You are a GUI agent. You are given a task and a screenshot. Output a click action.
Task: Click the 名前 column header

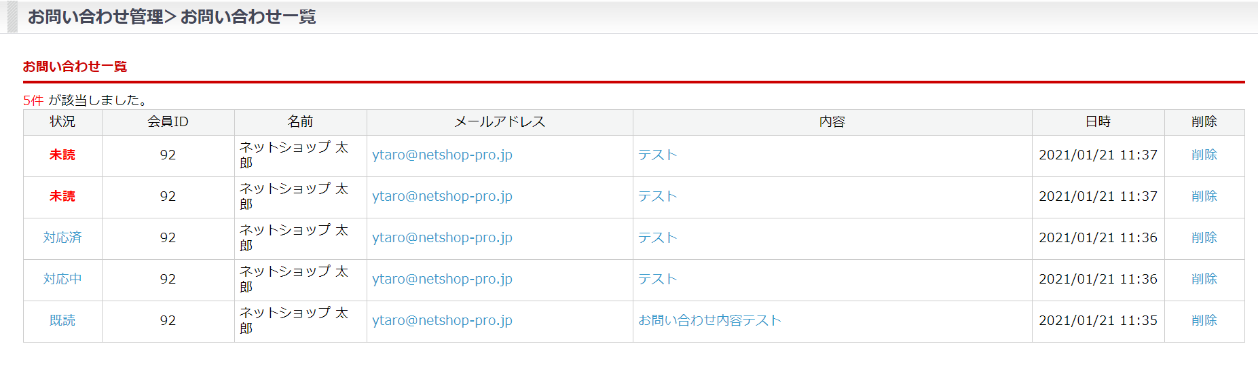[x=300, y=122]
